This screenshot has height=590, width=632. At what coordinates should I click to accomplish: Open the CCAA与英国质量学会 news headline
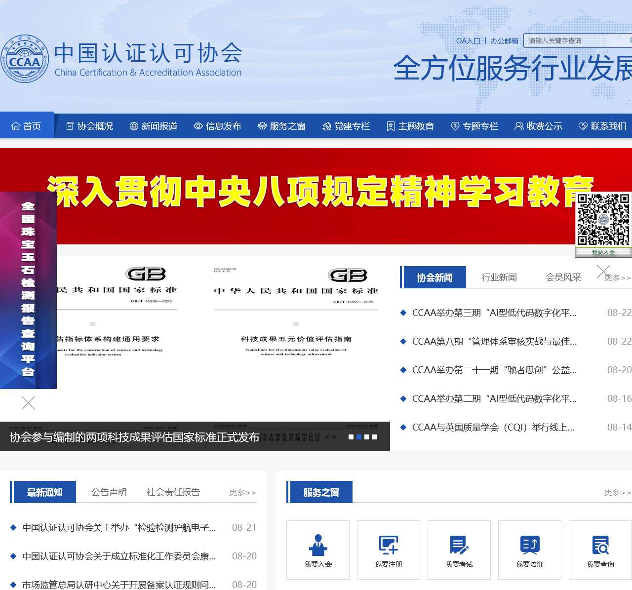coord(493,428)
